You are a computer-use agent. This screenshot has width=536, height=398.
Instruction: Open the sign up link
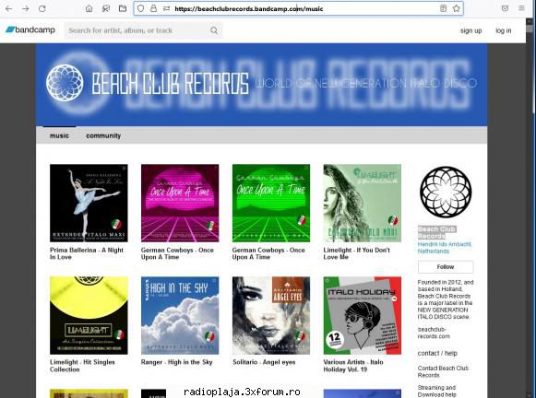click(470, 30)
